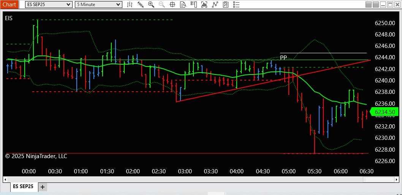The image size is (402, 195).
Task: Click the 04:00 time axis label
Action: 237,171
